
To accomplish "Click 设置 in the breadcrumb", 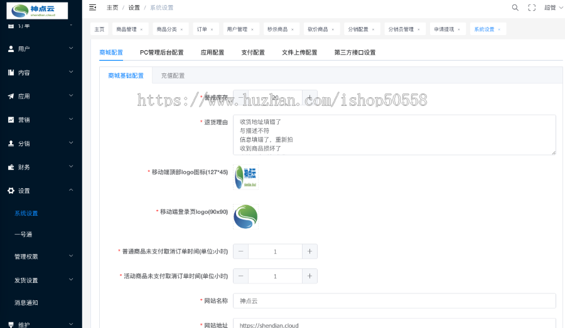I will coord(134,8).
